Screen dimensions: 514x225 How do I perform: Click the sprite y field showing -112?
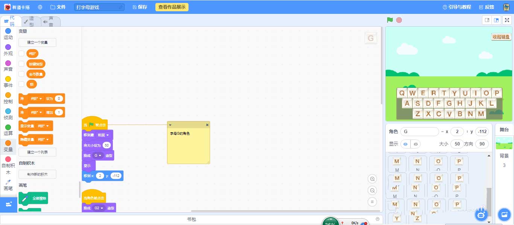coord(482,132)
